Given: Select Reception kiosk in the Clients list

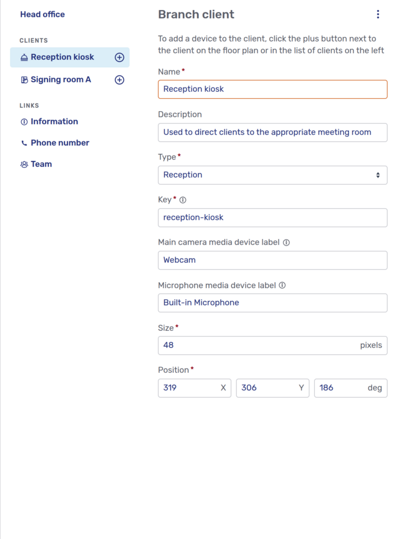Looking at the screenshot, I should tap(62, 57).
